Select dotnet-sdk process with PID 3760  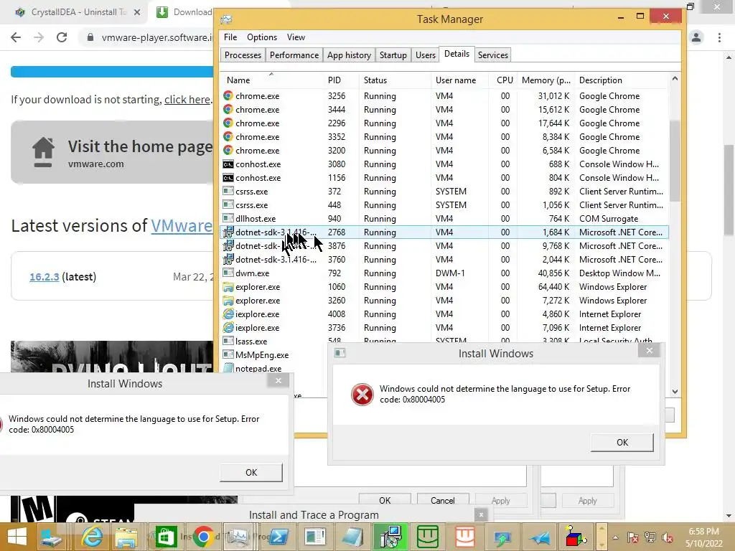(444, 260)
